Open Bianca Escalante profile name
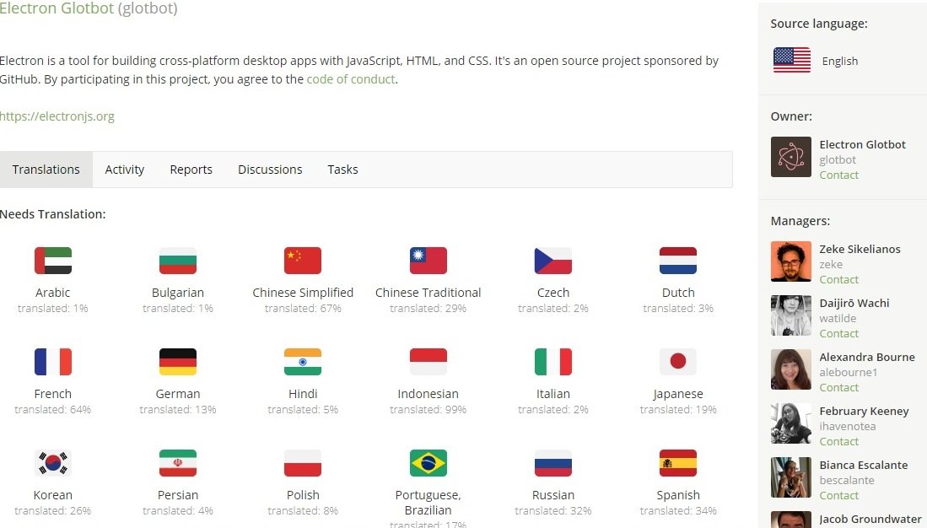 (864, 466)
